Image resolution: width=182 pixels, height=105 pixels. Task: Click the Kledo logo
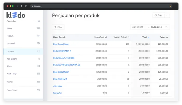pos(16,15)
